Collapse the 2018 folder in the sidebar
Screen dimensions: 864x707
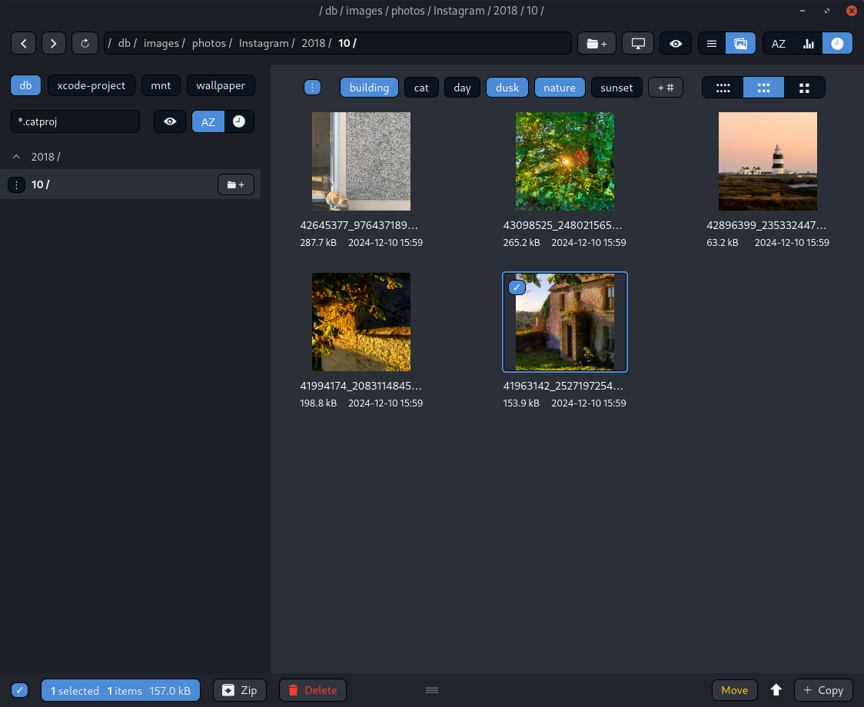[x=17, y=157]
